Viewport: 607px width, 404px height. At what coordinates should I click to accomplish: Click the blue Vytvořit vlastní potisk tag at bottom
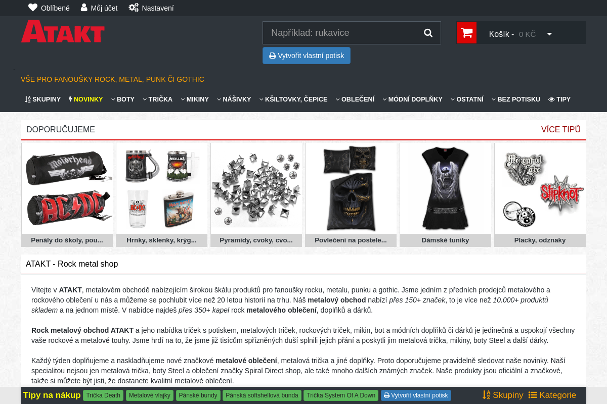pyautogui.click(x=416, y=395)
